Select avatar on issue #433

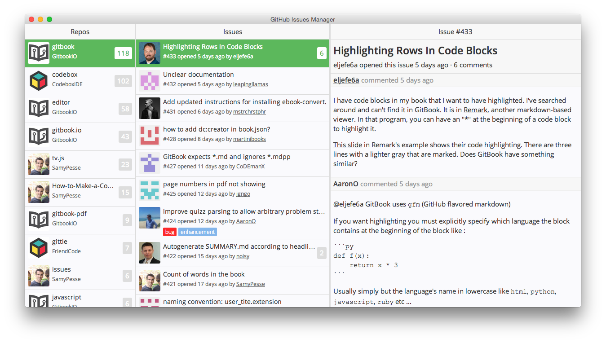pos(150,53)
